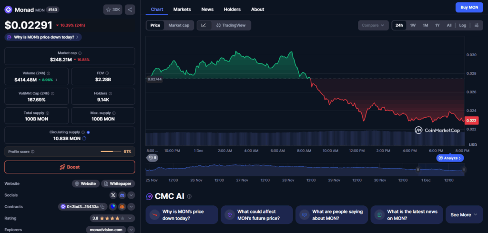Switch chart to Market cap view

[179, 25]
